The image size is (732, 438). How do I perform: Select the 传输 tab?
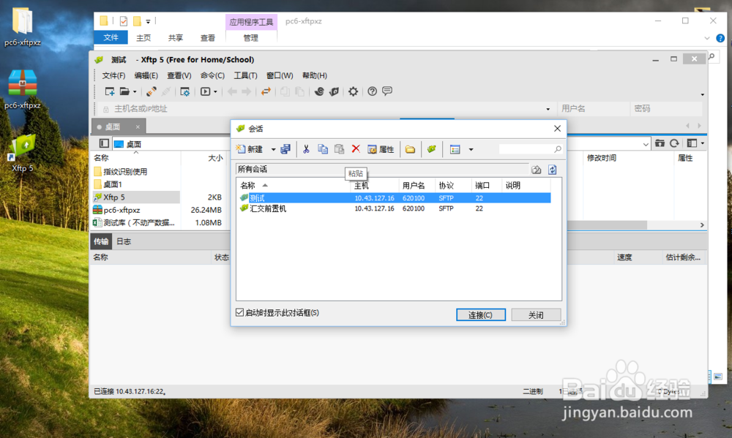click(x=101, y=241)
